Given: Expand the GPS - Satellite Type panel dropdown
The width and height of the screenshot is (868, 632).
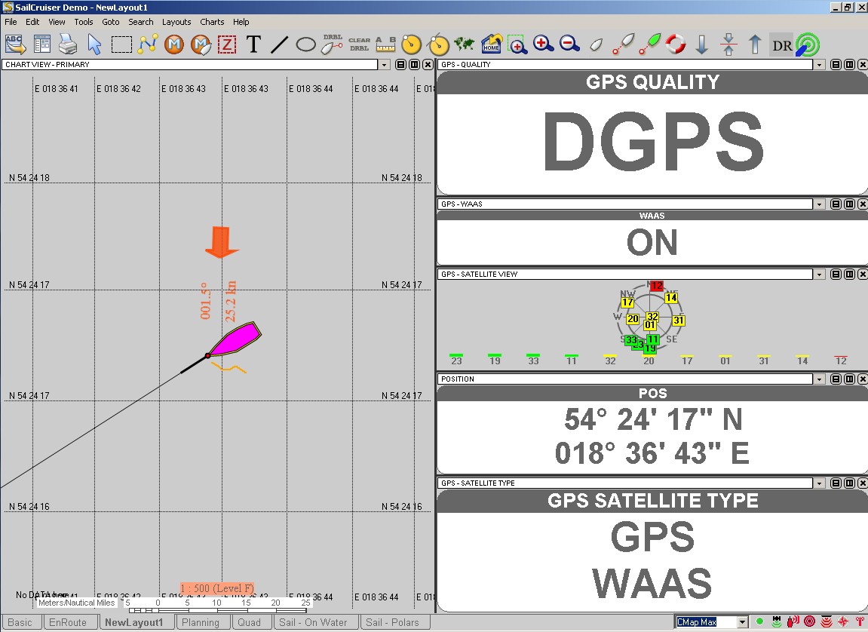Looking at the screenshot, I should pos(819,483).
